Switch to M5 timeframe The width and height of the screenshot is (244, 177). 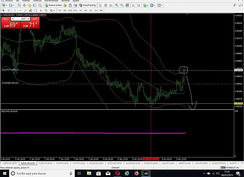pyautogui.click(x=65, y=11)
